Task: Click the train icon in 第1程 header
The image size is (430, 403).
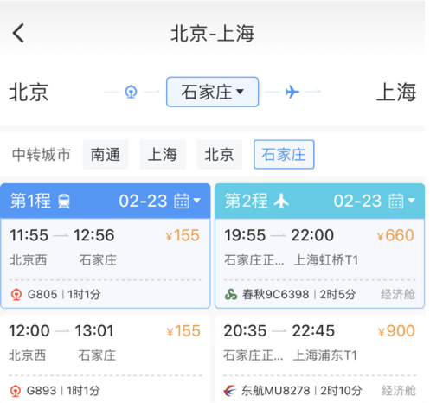Action: click(64, 201)
